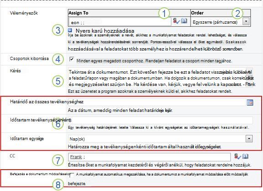Click the Nyers karú hozzáadása arrow icon
263x191 pixels.
coord(70,30)
